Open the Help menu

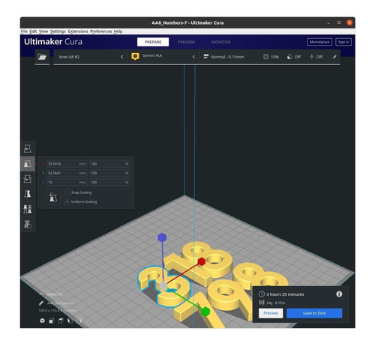[118, 31]
